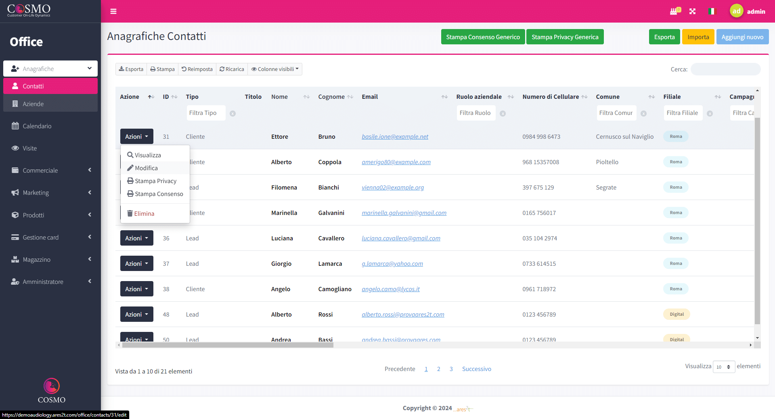The height and width of the screenshot is (419, 775).
Task: Open Azioni dropdown for Giorgio Lamarca
Action: [137, 263]
